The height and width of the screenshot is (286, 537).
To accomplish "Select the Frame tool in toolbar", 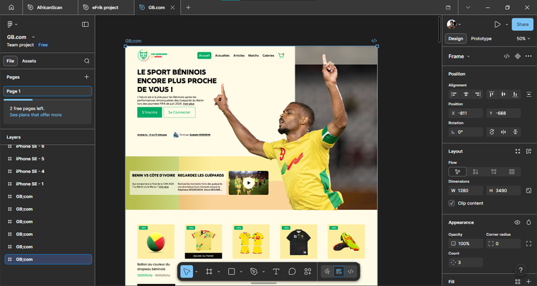I will pos(209,272).
